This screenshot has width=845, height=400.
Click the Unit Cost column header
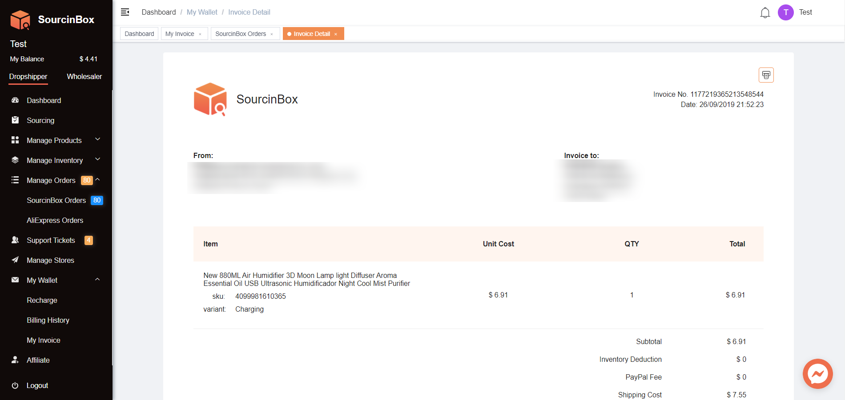[499, 244]
